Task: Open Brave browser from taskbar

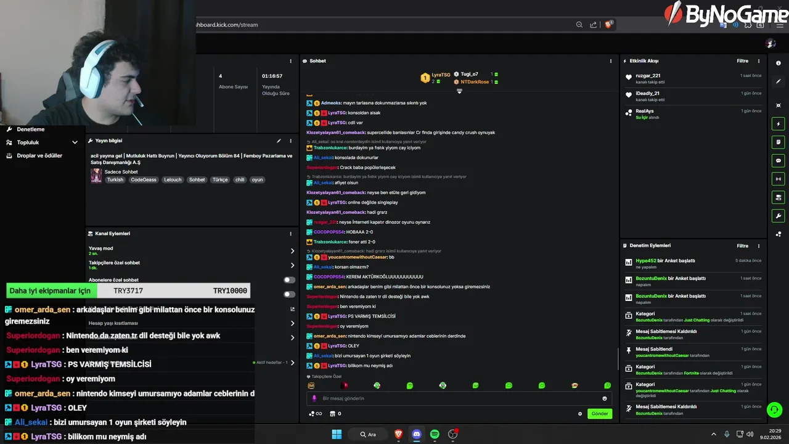Action: pos(398,434)
